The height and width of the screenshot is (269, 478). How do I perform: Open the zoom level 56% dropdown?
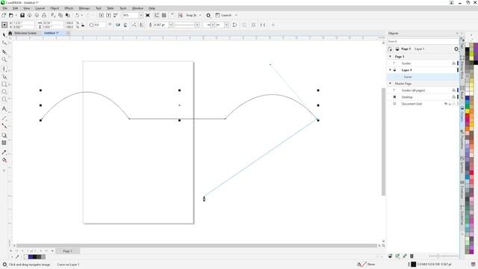tap(141, 15)
